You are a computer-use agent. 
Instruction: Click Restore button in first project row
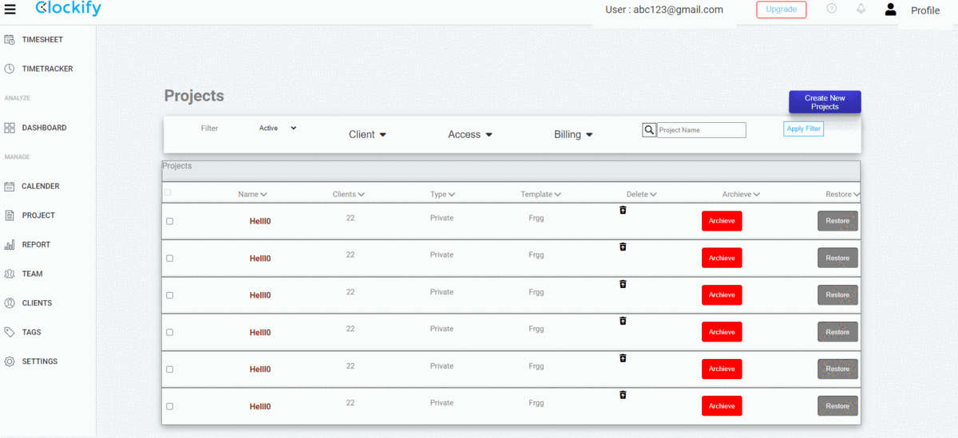(837, 221)
